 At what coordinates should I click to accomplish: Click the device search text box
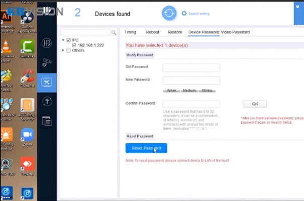(85, 32)
